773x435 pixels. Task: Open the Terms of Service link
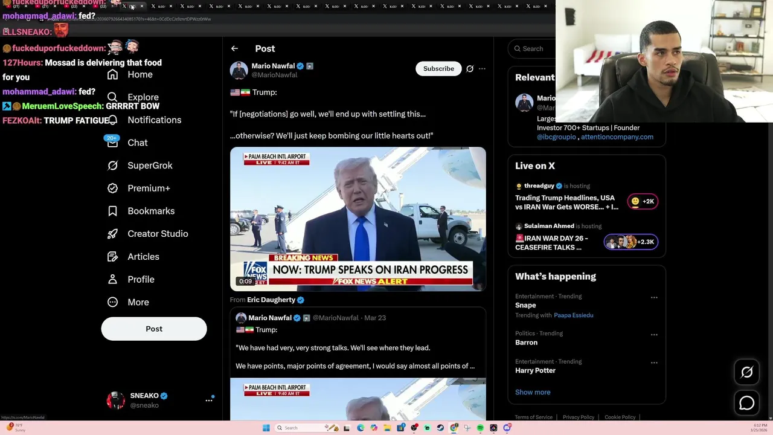coord(534,417)
